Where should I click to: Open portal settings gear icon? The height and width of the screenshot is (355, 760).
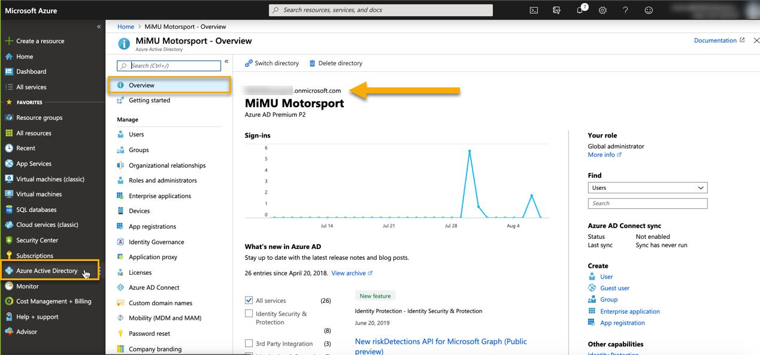tap(602, 10)
